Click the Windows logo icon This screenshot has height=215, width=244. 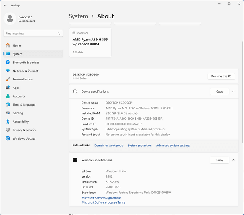click(75, 160)
